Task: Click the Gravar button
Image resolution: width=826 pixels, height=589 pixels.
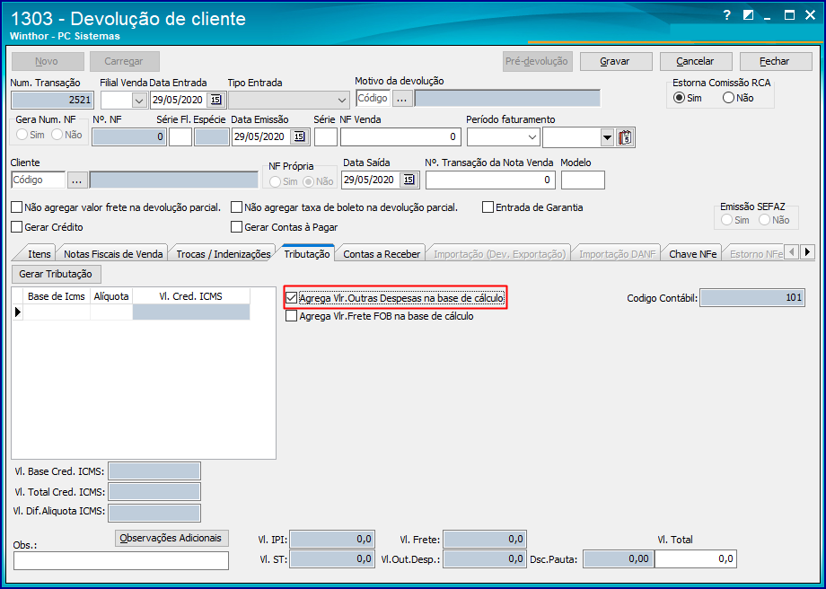Action: (x=616, y=61)
